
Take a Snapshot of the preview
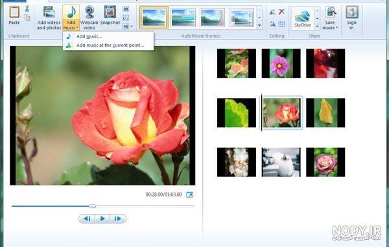pyautogui.click(x=110, y=16)
